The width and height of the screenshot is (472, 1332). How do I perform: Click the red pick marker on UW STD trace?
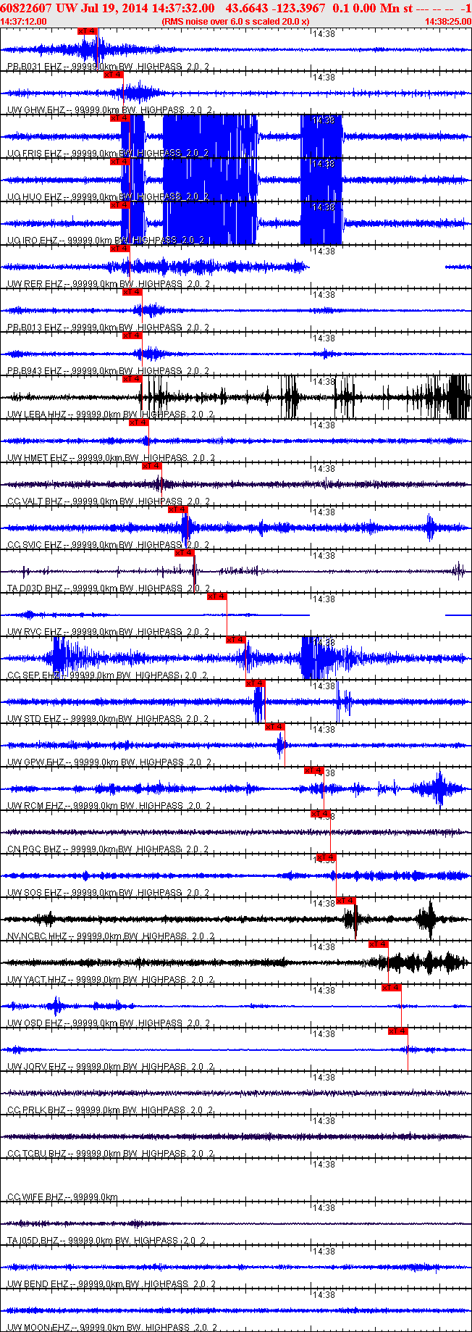[x=256, y=683]
